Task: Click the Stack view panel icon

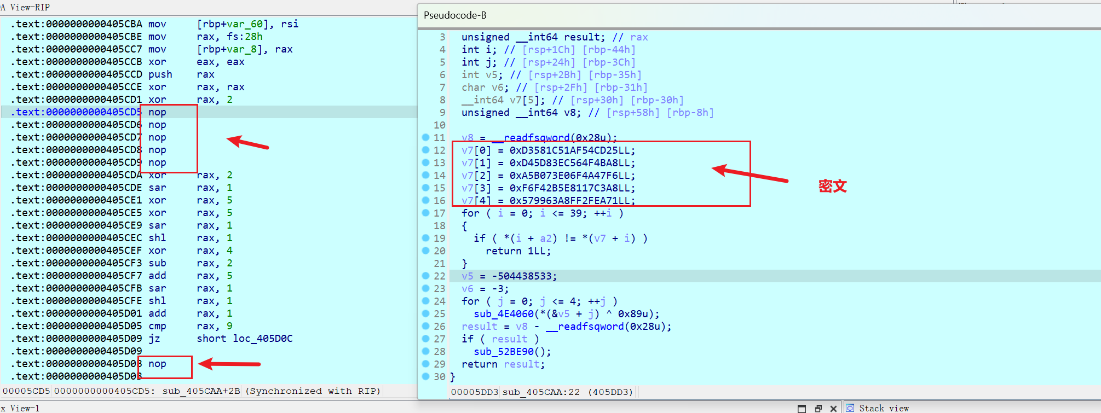Action: pos(850,408)
